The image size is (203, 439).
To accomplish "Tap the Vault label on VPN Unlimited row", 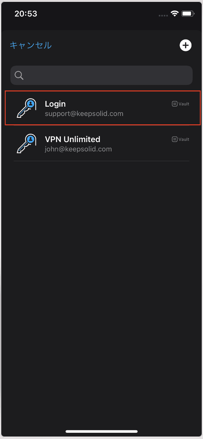I will (184, 139).
